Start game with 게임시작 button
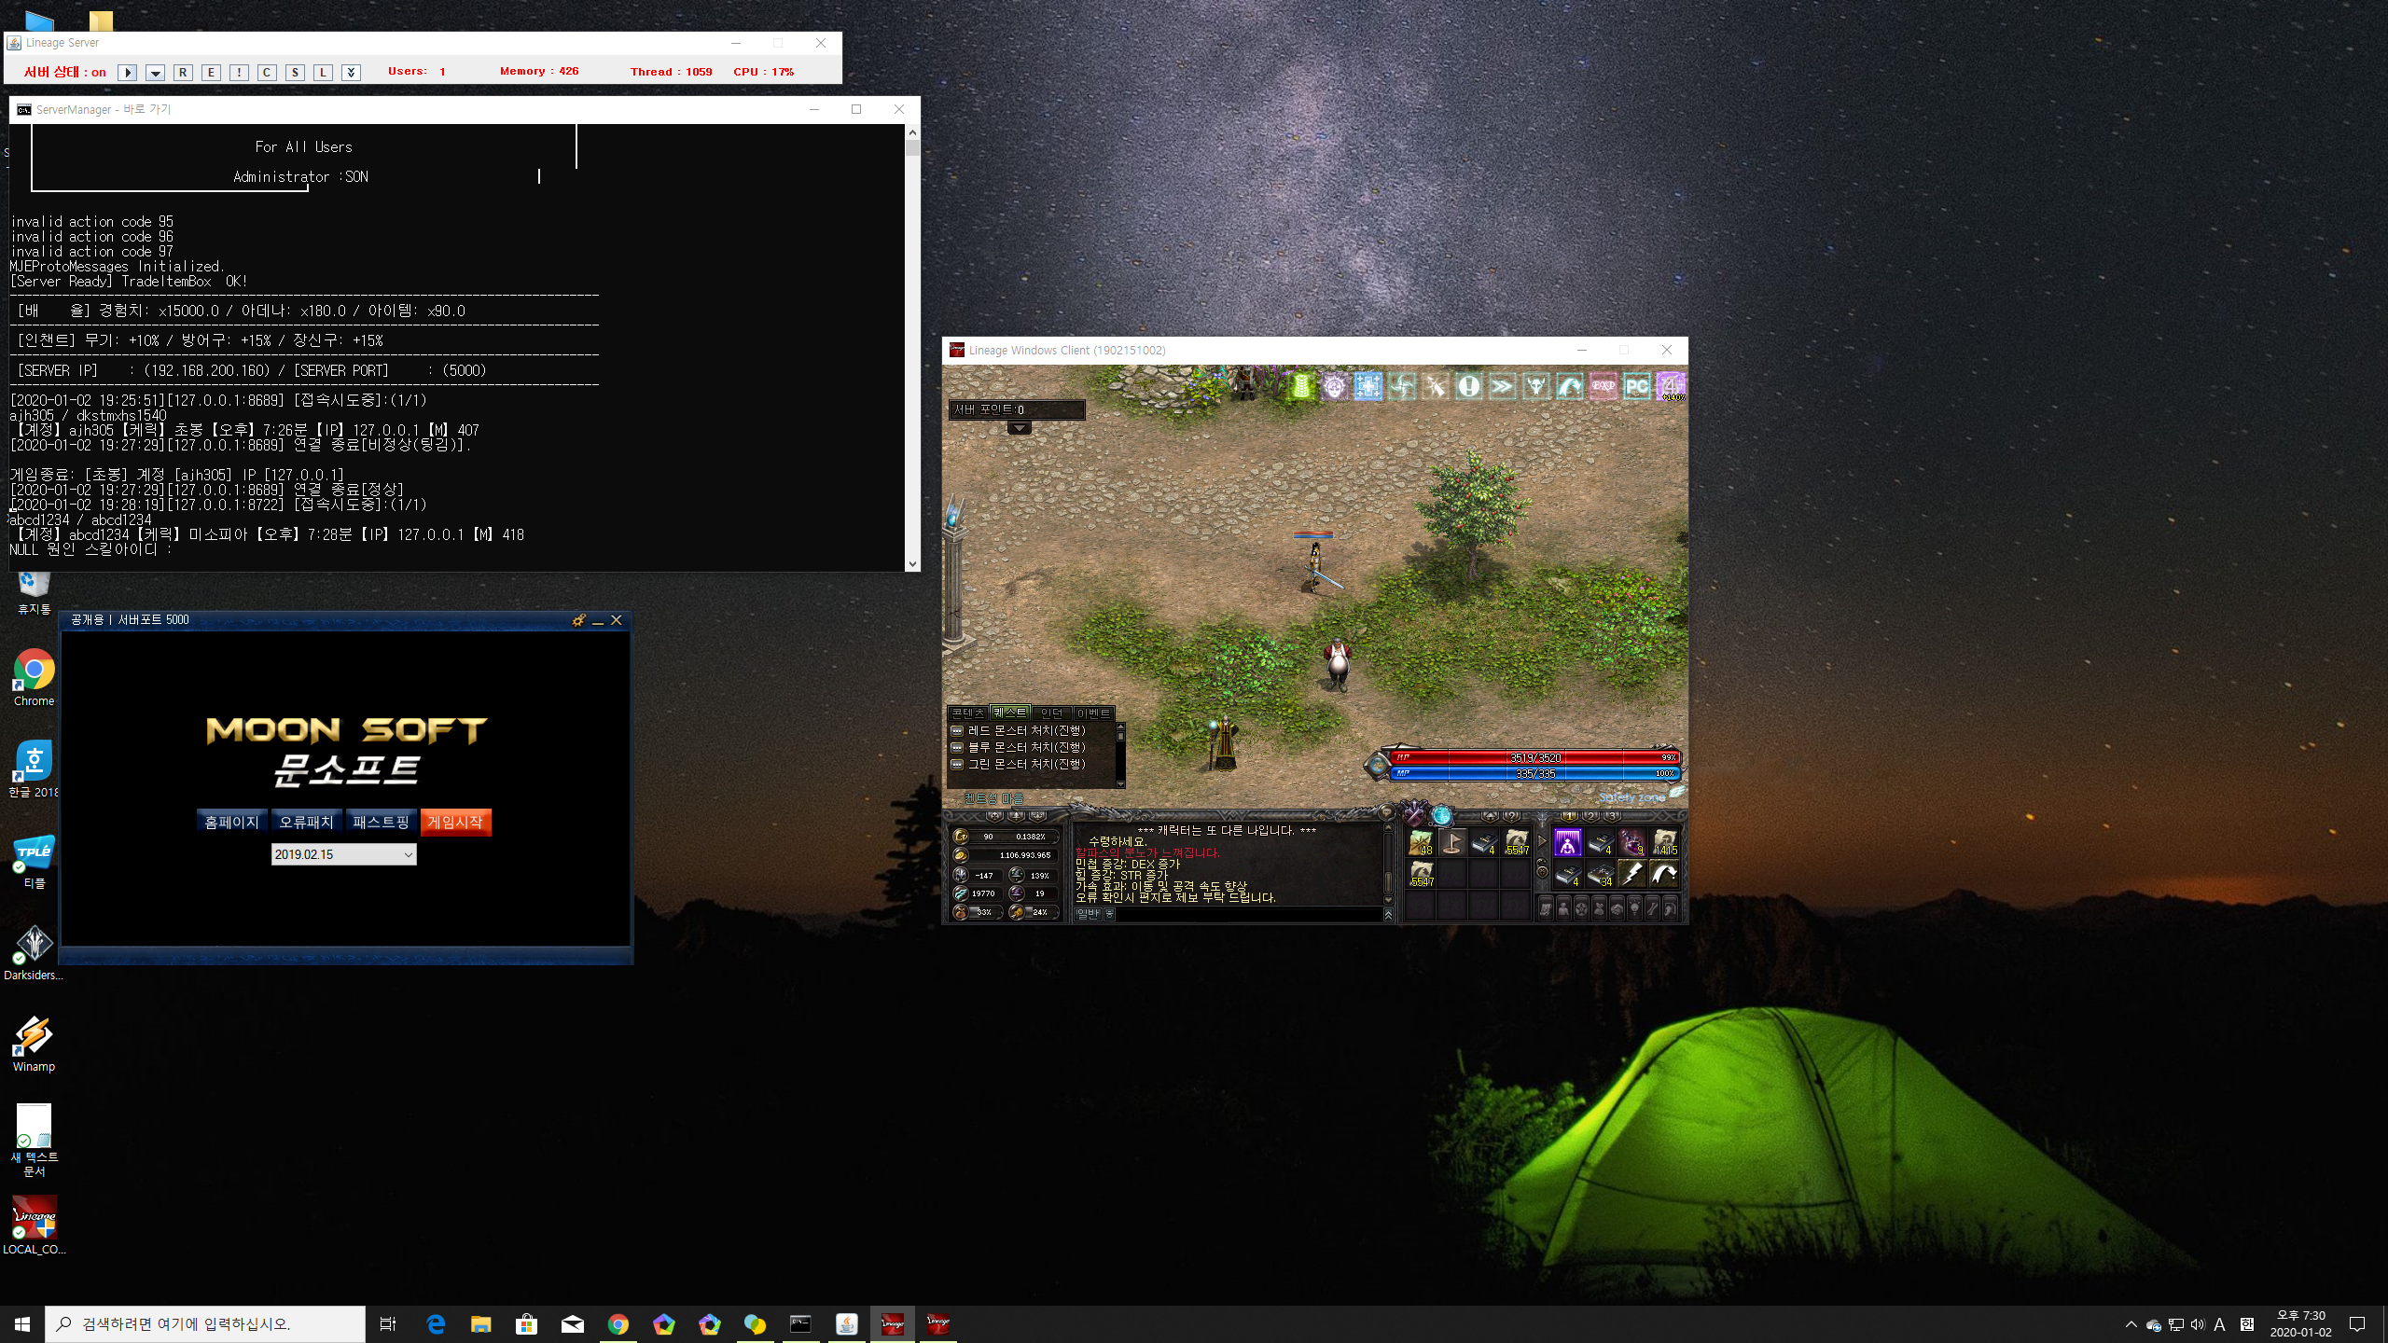 (x=455, y=822)
